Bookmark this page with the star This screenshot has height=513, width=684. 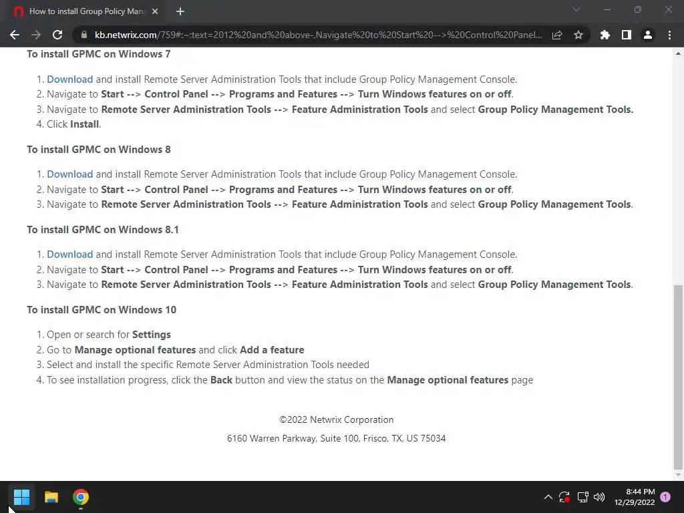[578, 35]
